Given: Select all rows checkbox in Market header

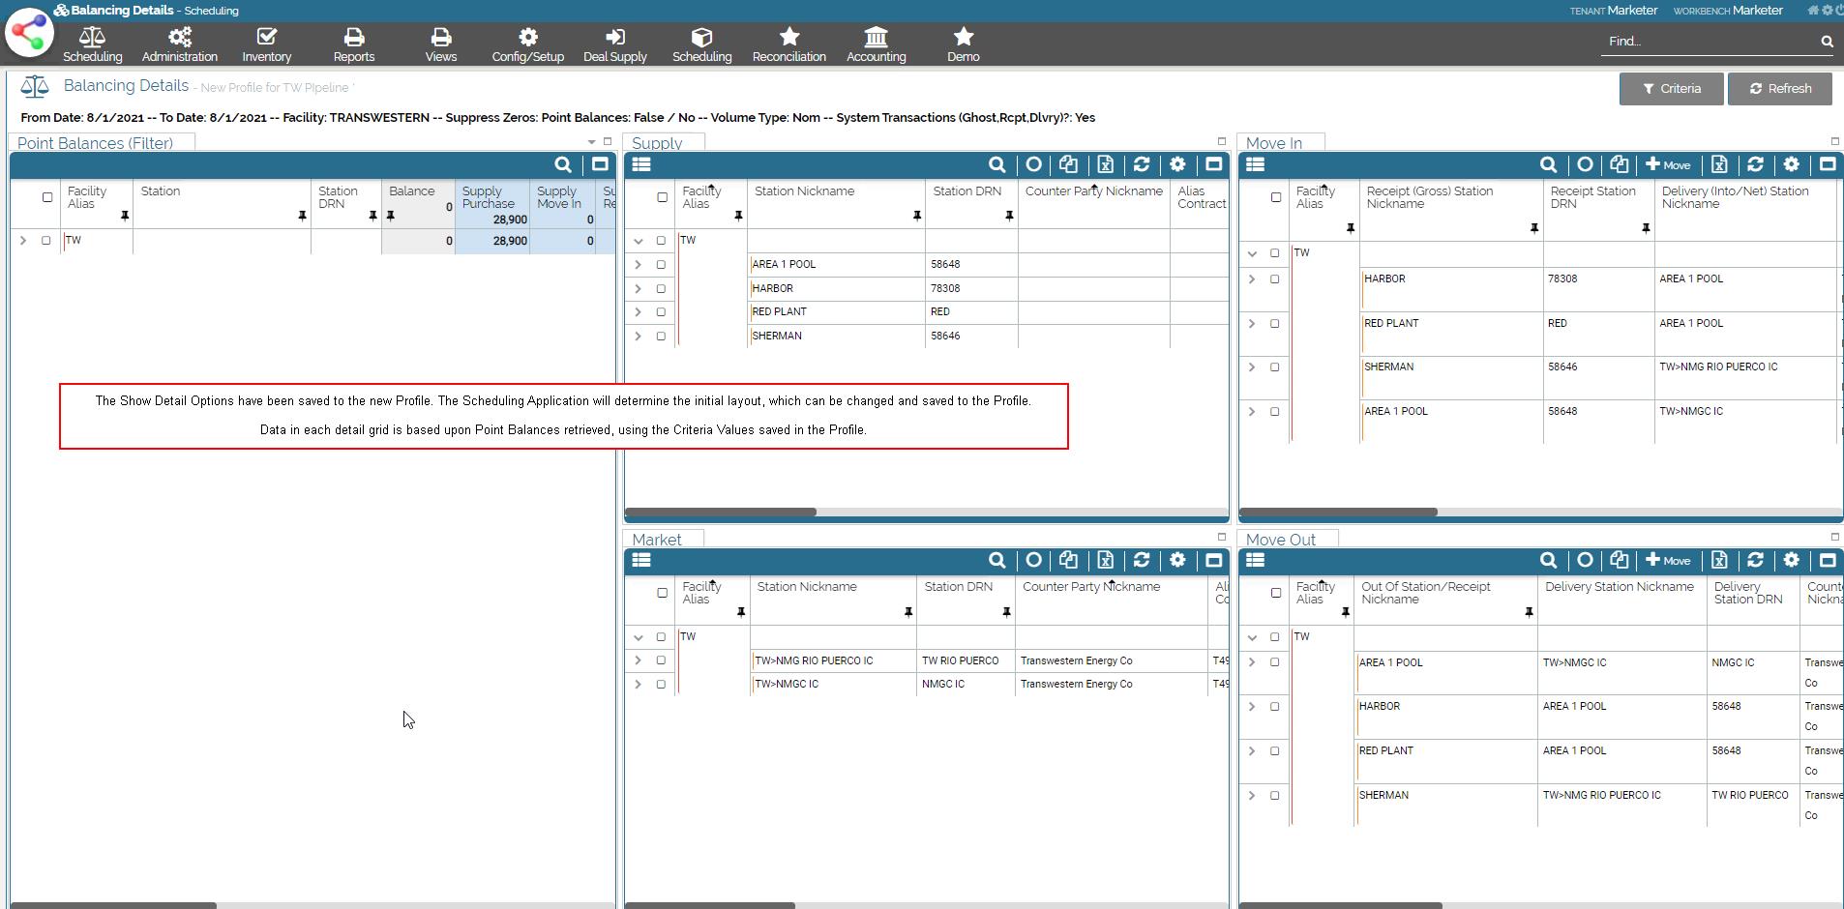Looking at the screenshot, I should [x=662, y=593].
